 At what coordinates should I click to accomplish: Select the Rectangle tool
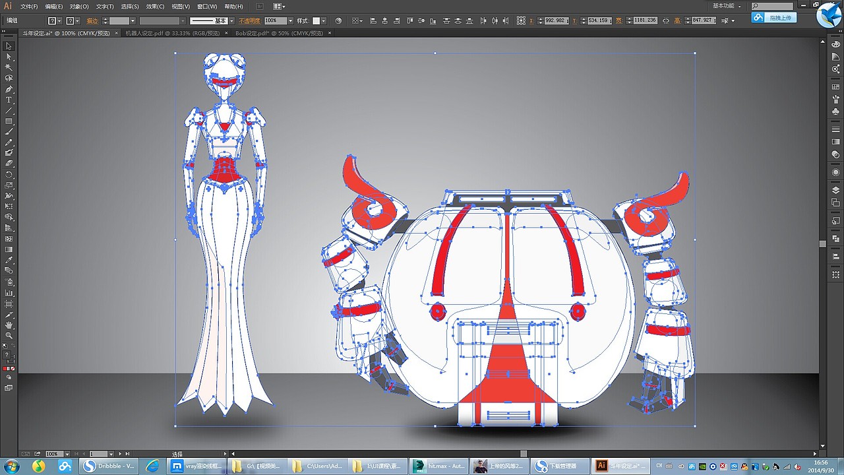pos(9,121)
